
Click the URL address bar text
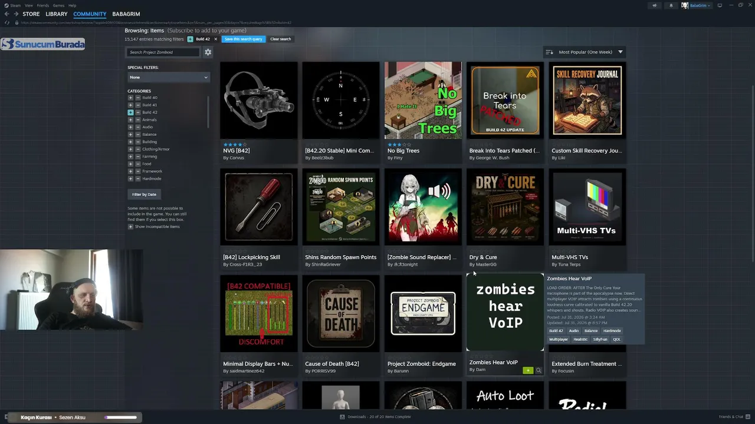click(156, 23)
